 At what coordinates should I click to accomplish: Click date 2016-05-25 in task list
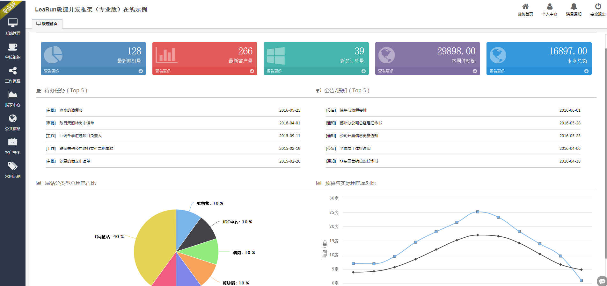290,110
